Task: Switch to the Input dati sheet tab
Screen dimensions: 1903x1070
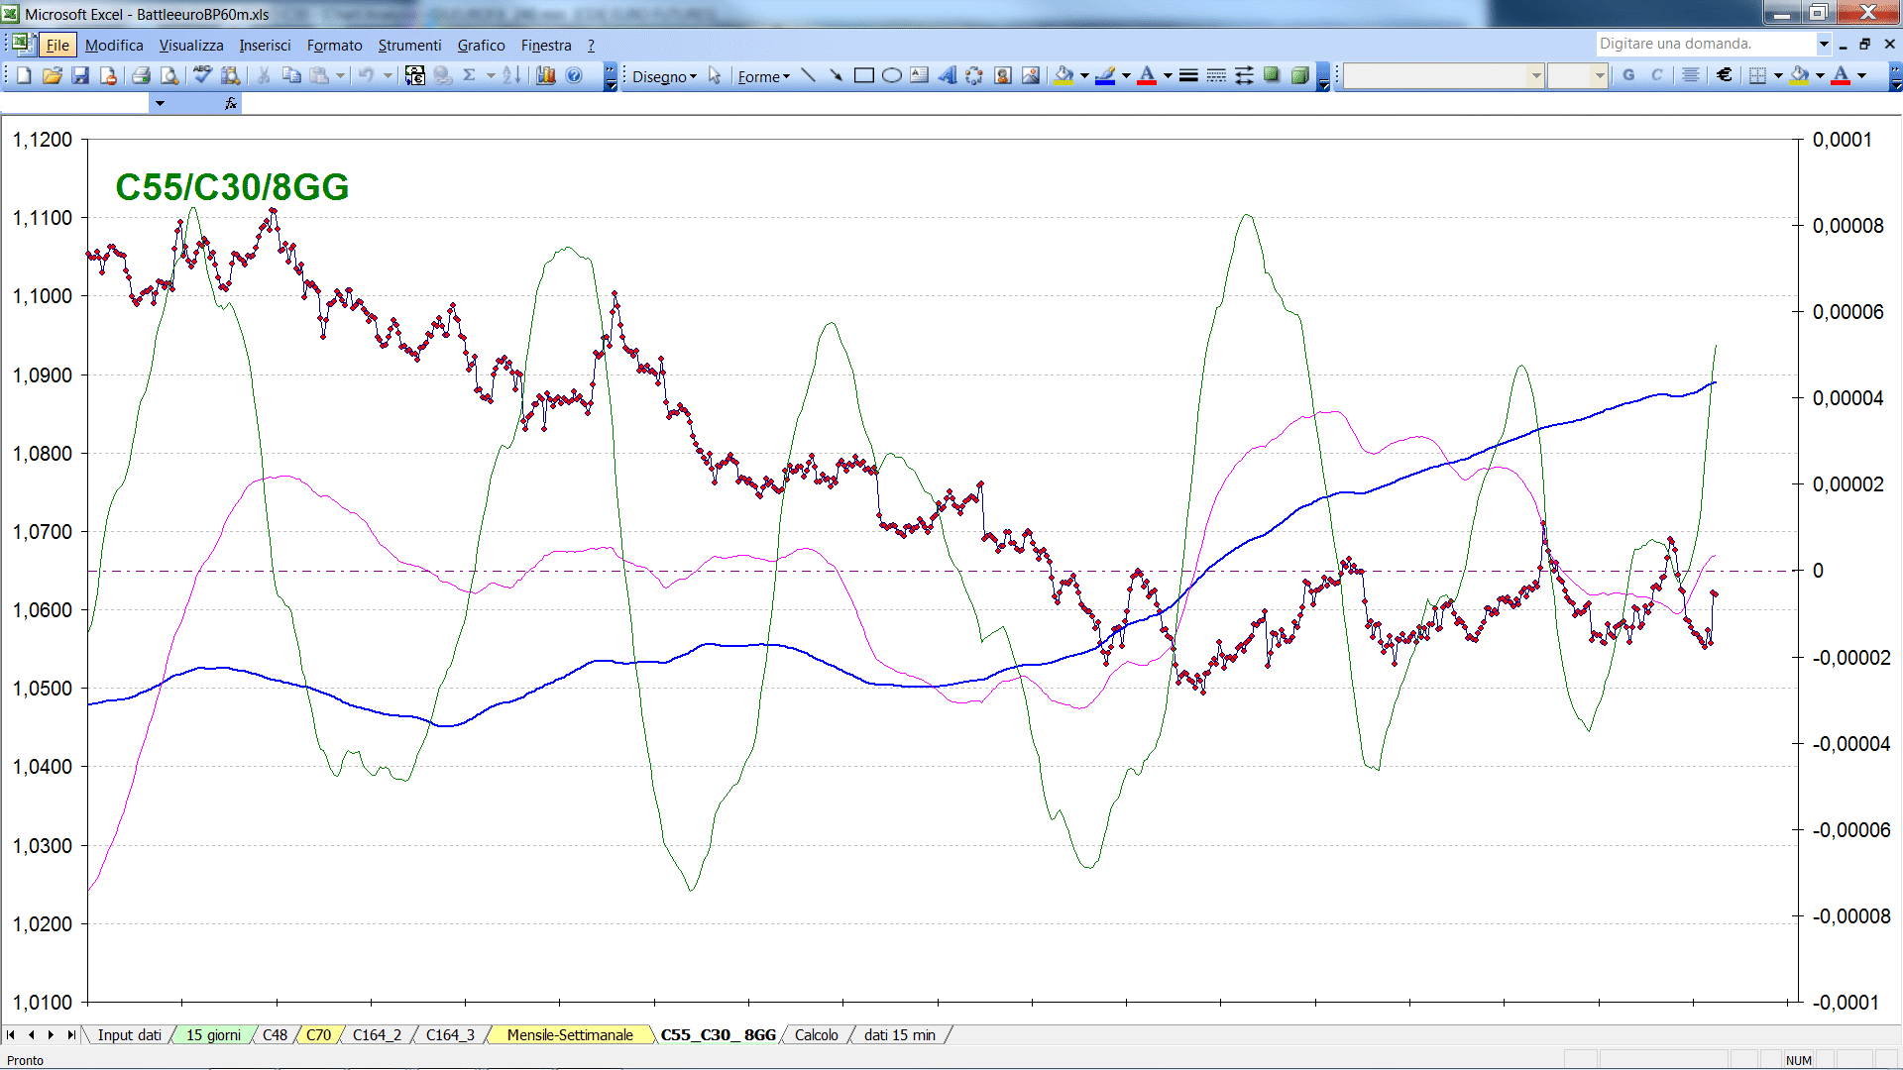Action: click(129, 1035)
